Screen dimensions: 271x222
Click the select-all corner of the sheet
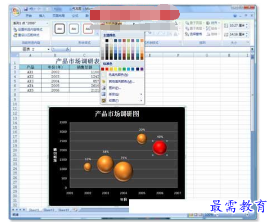click(15, 55)
